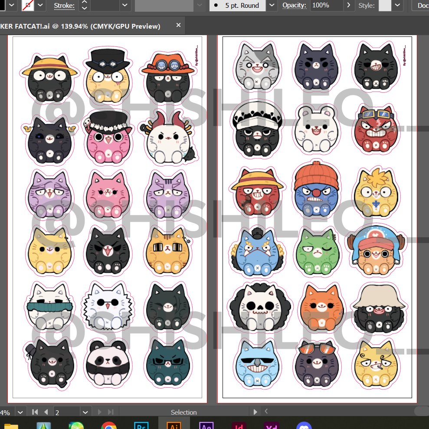Open the status bar options arrow
The image size is (429, 429).
(255, 412)
